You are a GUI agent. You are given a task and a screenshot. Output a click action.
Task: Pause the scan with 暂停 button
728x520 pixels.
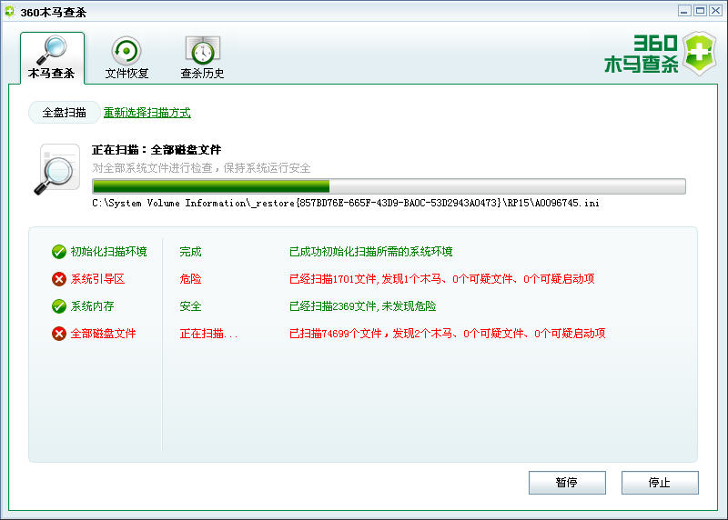click(567, 483)
